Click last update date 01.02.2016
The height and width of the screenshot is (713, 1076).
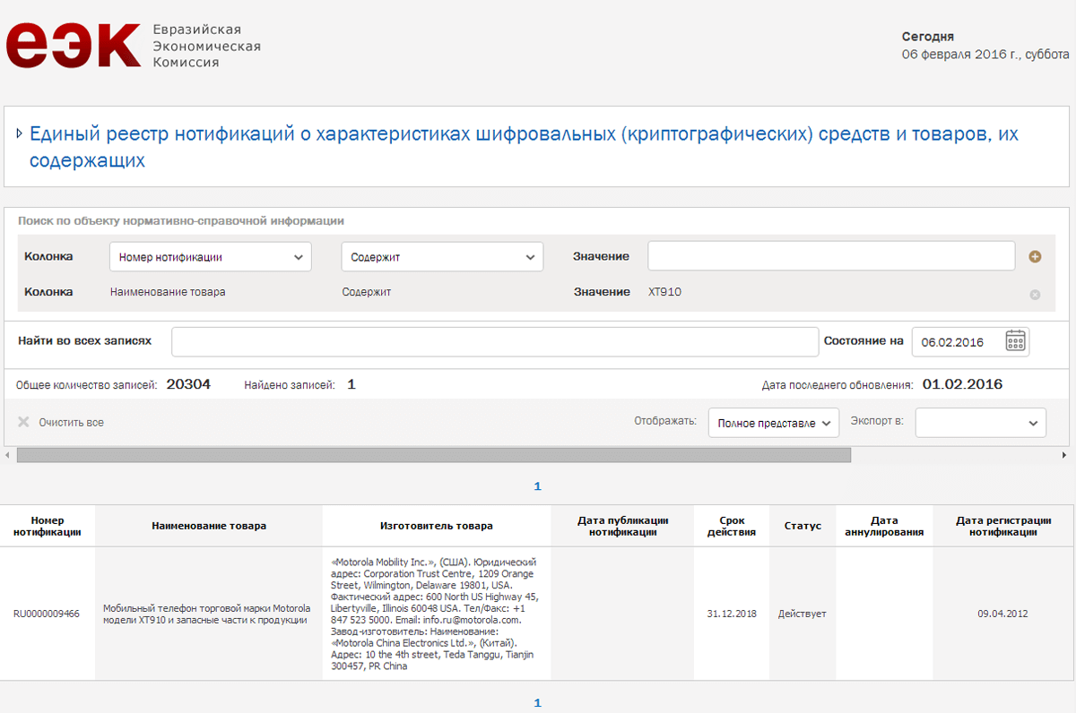[x=962, y=384]
